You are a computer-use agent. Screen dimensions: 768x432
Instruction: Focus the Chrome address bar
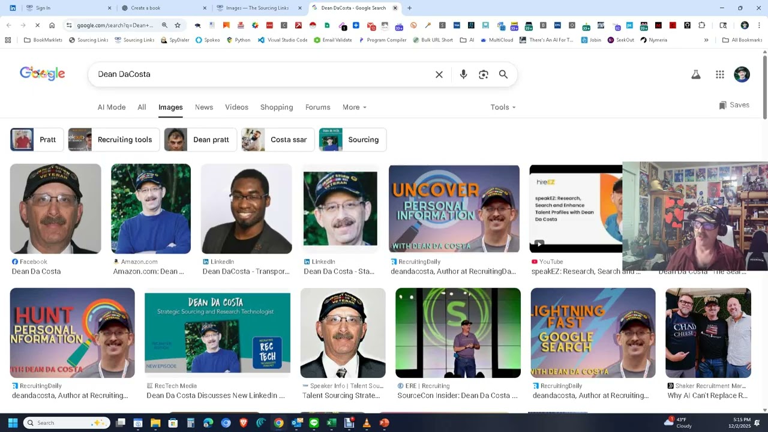pos(115,25)
